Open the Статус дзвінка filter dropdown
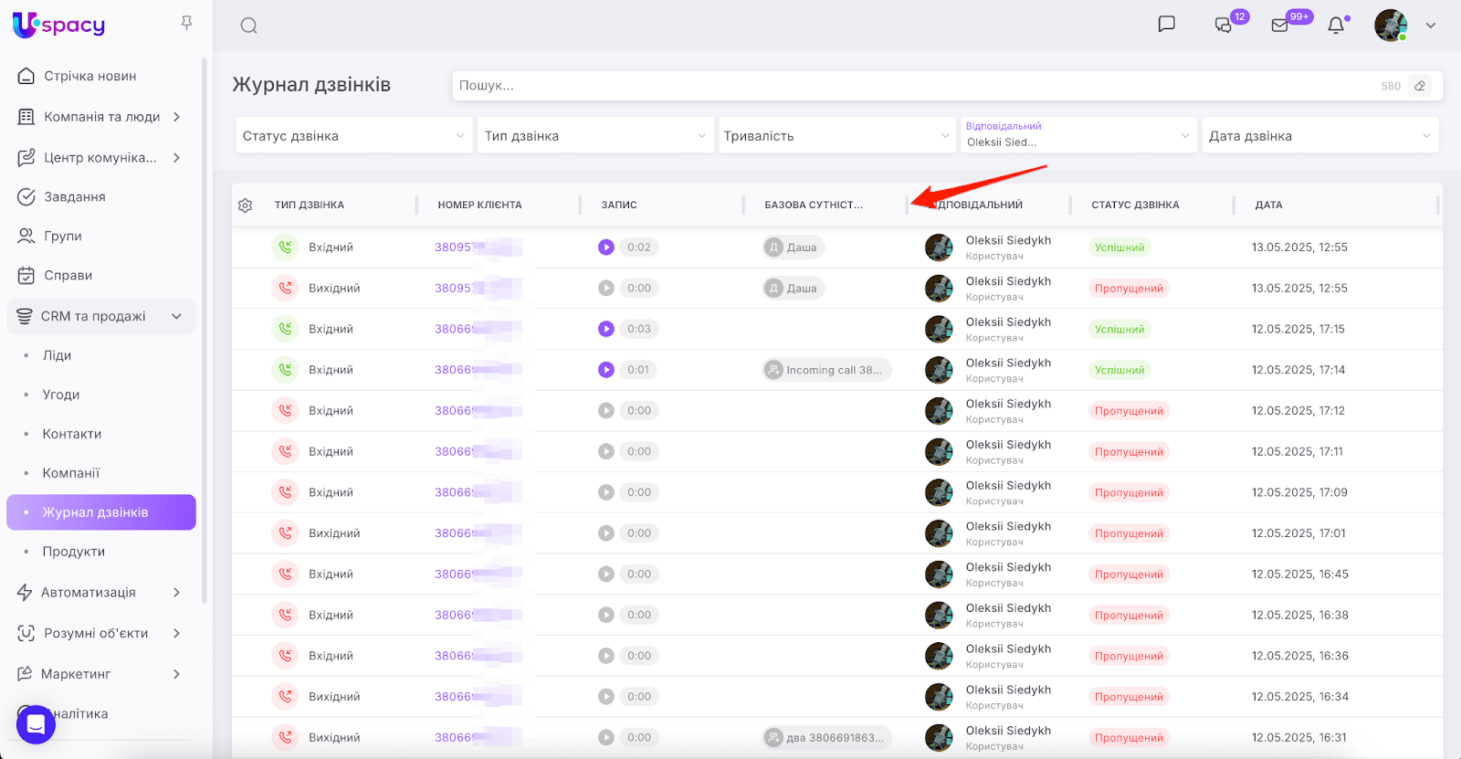 click(x=353, y=136)
